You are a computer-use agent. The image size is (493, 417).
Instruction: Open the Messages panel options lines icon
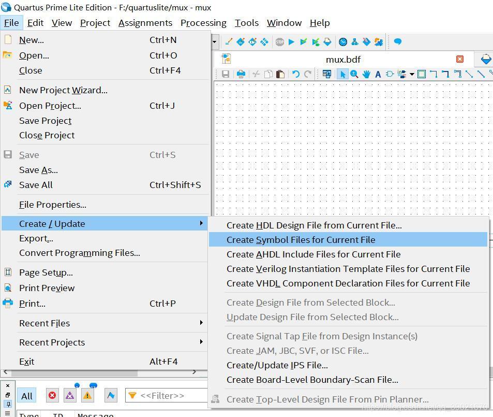[x=8, y=413]
